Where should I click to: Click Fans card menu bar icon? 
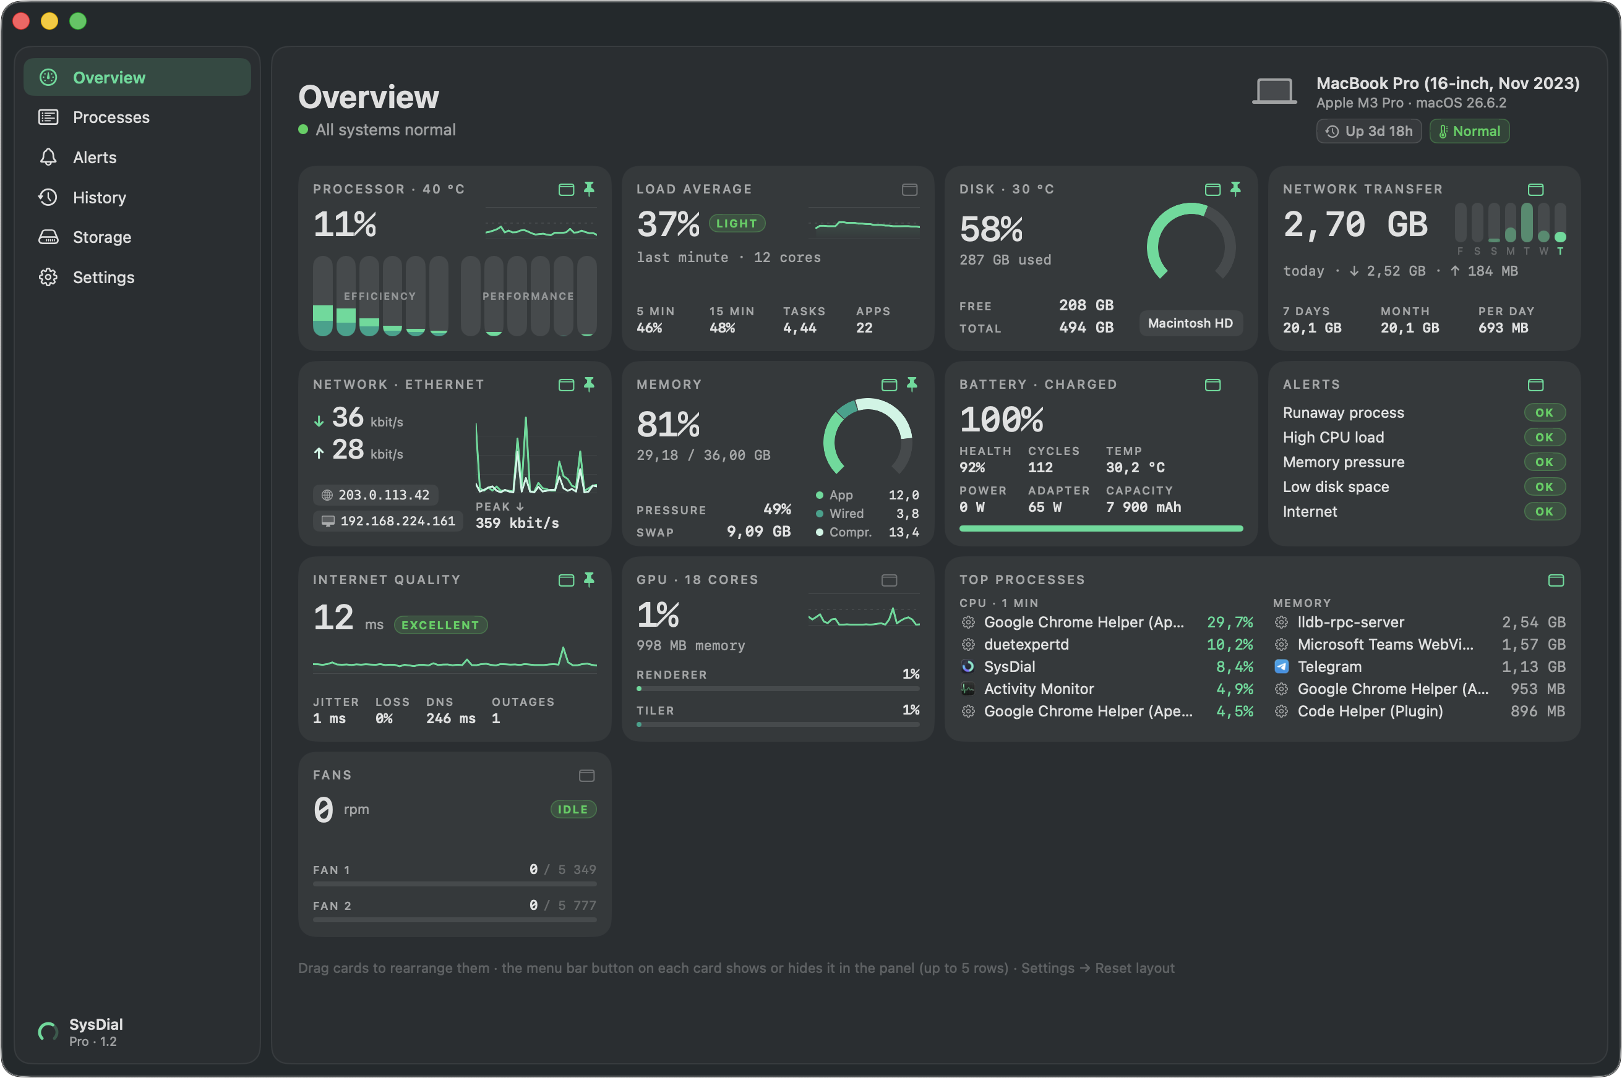(x=587, y=776)
